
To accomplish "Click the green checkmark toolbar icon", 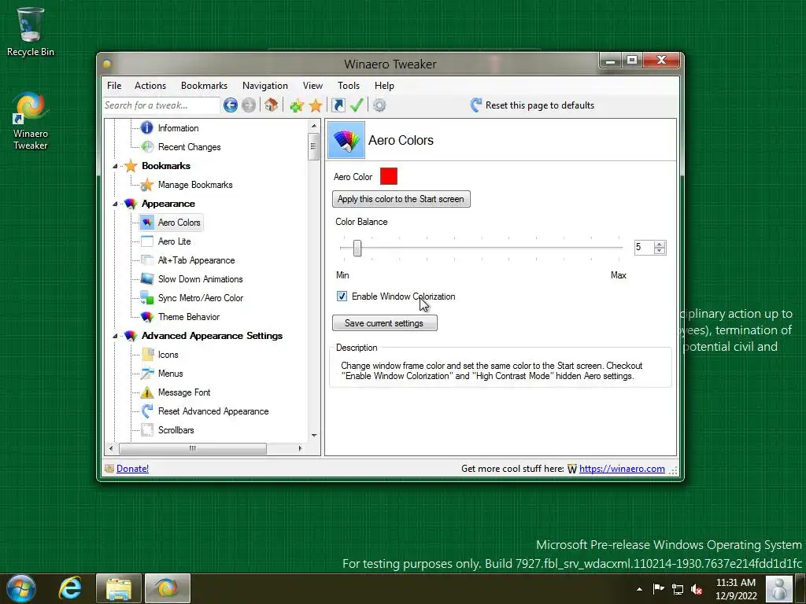I will click(x=357, y=105).
